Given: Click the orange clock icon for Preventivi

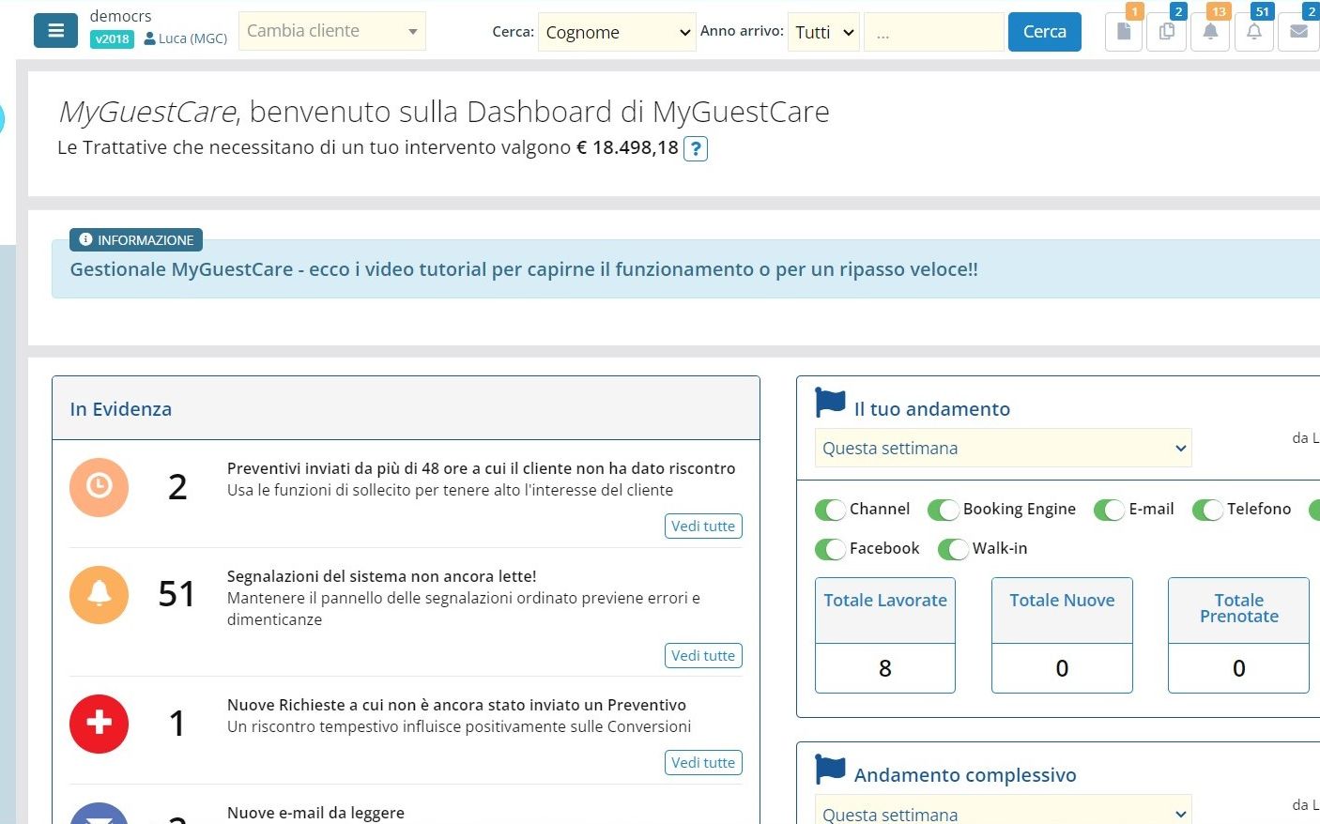Looking at the screenshot, I should (x=99, y=487).
